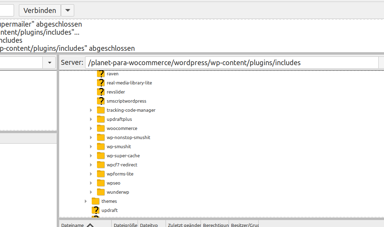Expand the tracking-code-manager tree node

[91, 110]
